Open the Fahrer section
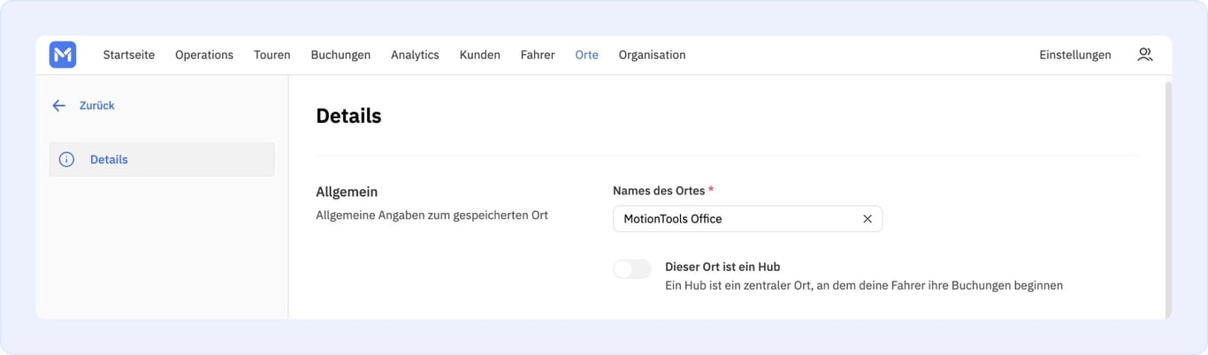The width and height of the screenshot is (1208, 355). (538, 55)
